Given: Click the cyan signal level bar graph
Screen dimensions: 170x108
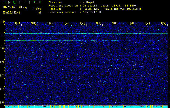Looking at the screenshot, I should point(86,107).
